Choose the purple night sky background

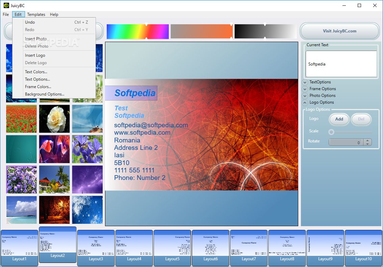pyautogui.click(x=87, y=180)
